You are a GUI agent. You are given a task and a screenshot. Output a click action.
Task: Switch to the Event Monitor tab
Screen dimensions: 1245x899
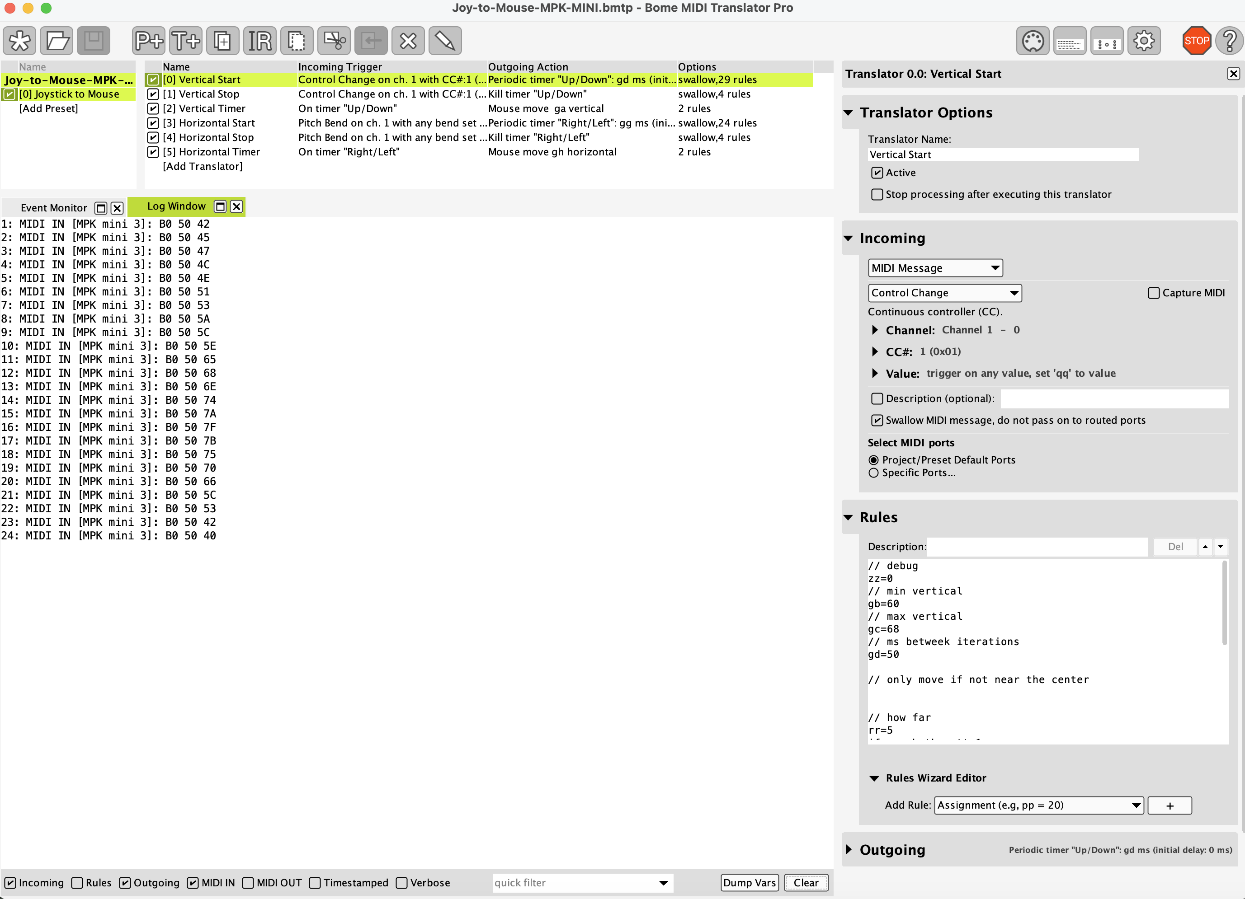point(54,208)
